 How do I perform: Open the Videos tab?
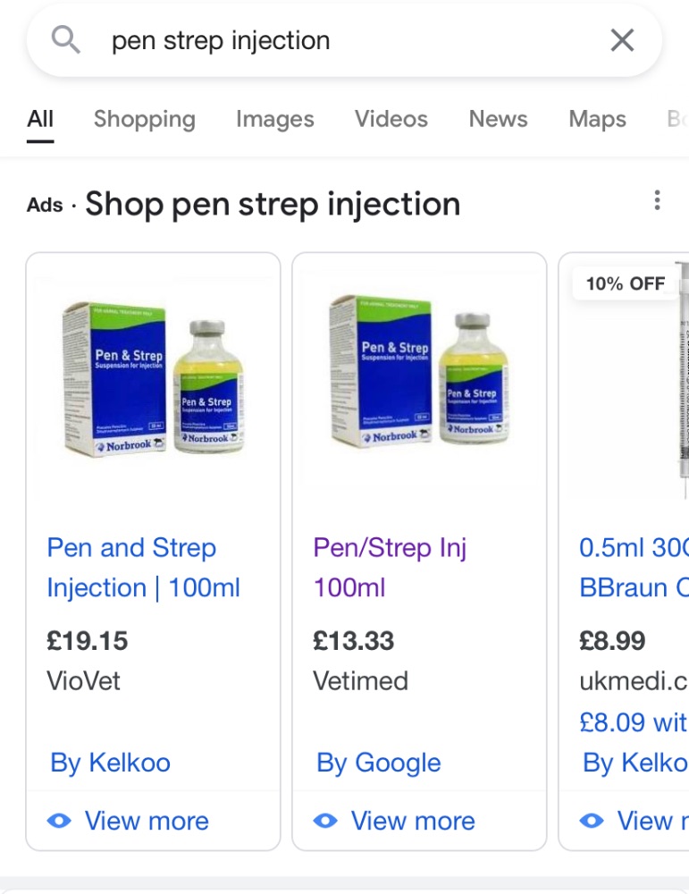pyautogui.click(x=391, y=119)
